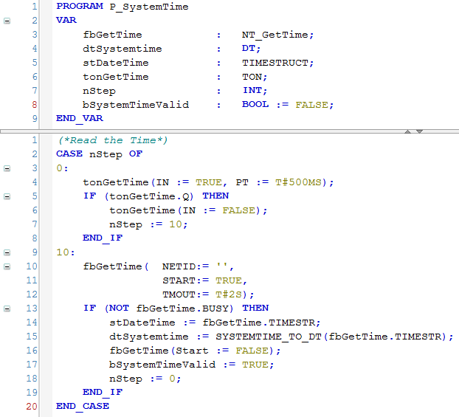Collapse the case 0: fold marker
This screenshot has width=459, height=417.
pos(7,168)
